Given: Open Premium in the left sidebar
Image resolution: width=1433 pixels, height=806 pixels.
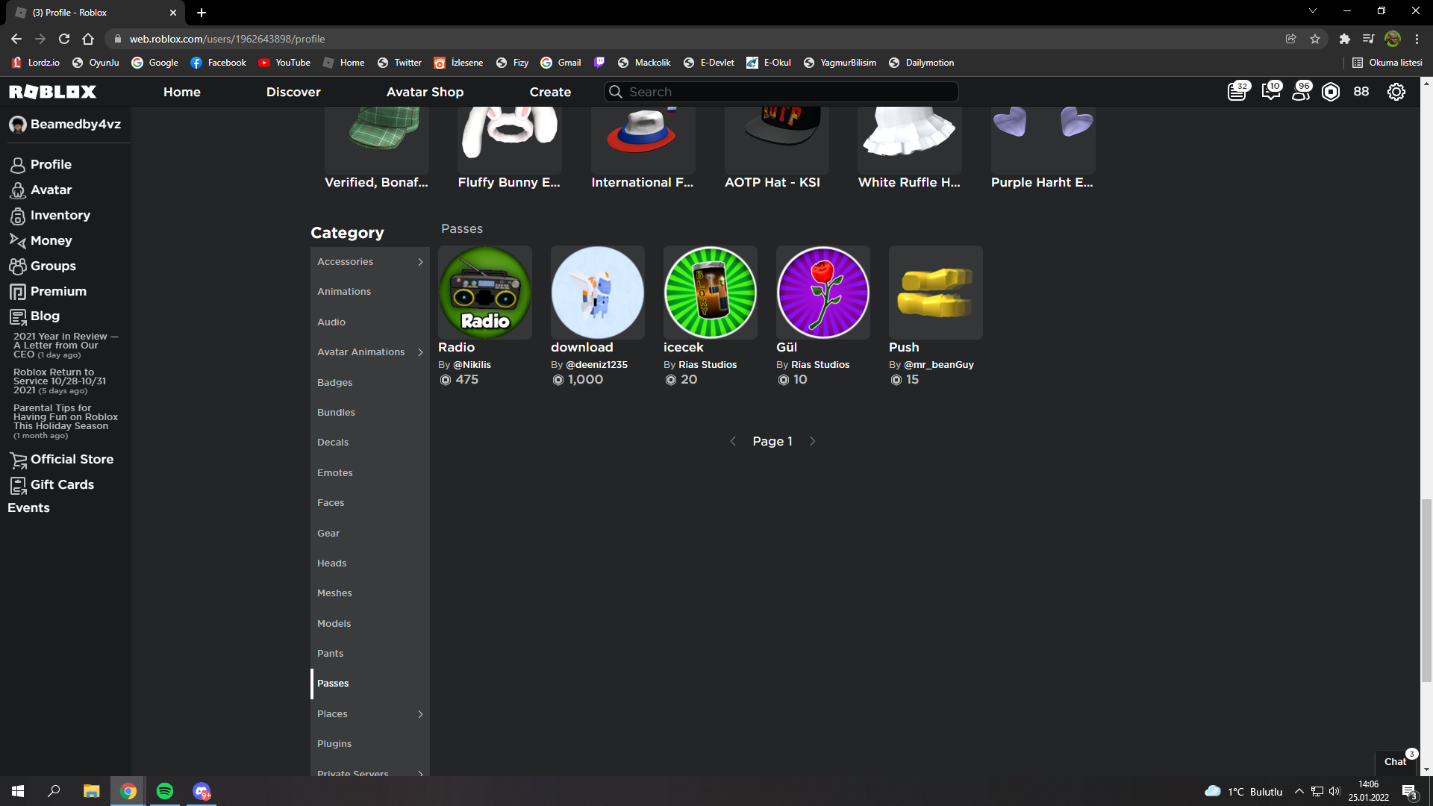Looking at the screenshot, I should pos(58,291).
